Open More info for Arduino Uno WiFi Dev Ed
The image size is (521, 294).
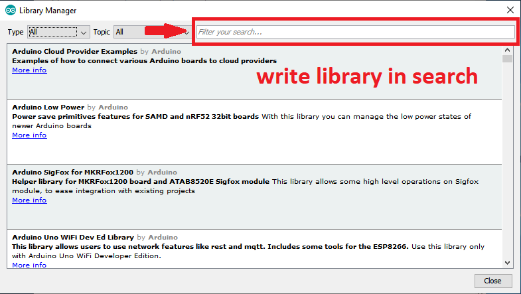pos(29,265)
